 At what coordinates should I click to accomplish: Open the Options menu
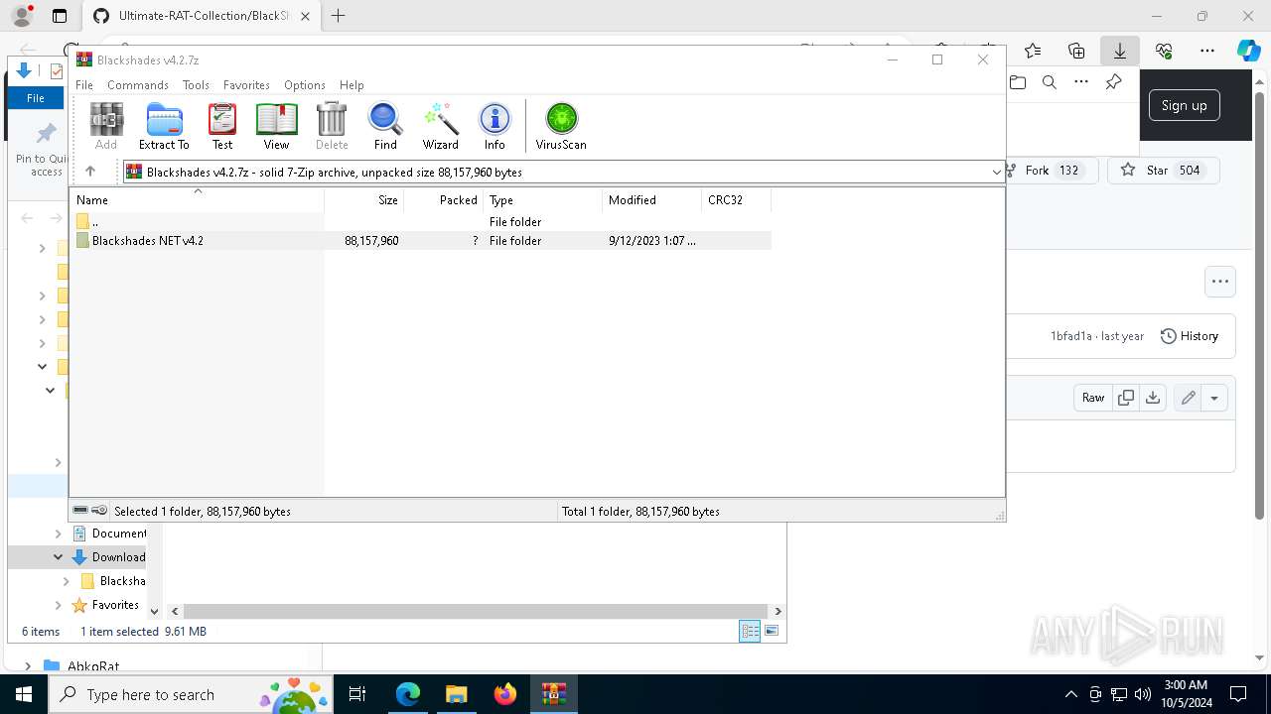coord(305,85)
